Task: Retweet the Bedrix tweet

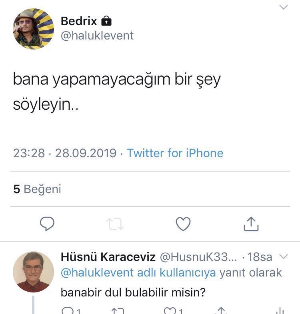Action: 116,224
